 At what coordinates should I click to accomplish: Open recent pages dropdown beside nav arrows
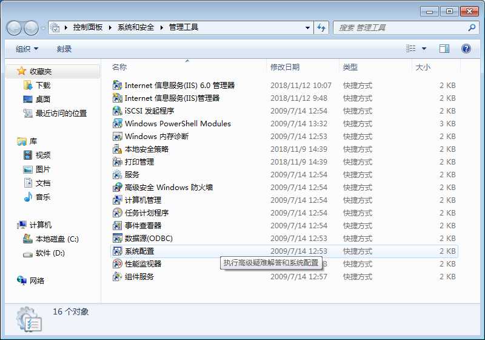point(43,28)
